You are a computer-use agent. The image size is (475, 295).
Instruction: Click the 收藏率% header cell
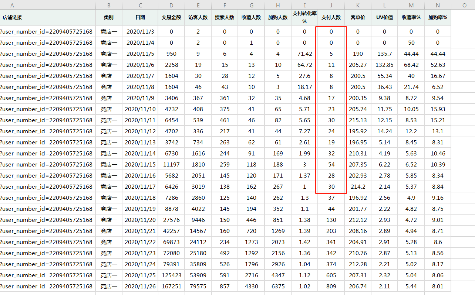(411, 17)
